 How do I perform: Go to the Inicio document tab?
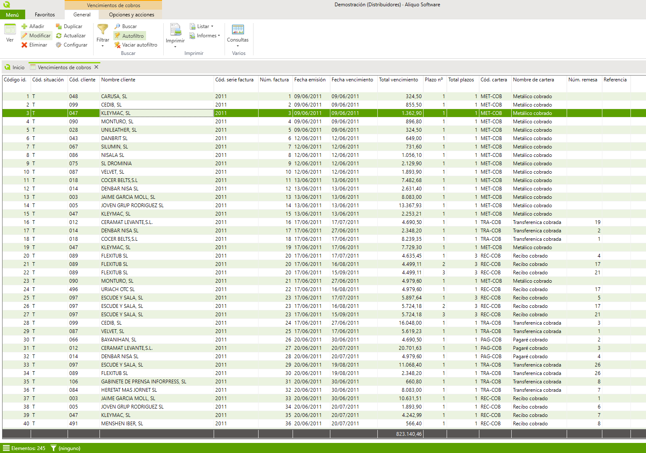(x=15, y=67)
